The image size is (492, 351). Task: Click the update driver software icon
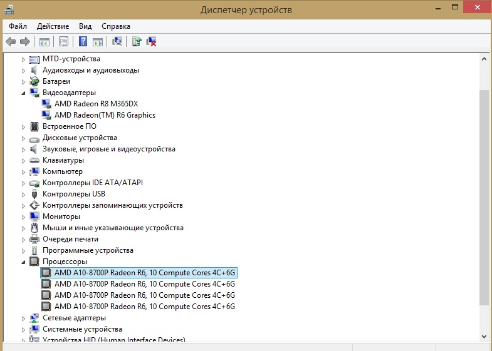(x=137, y=42)
